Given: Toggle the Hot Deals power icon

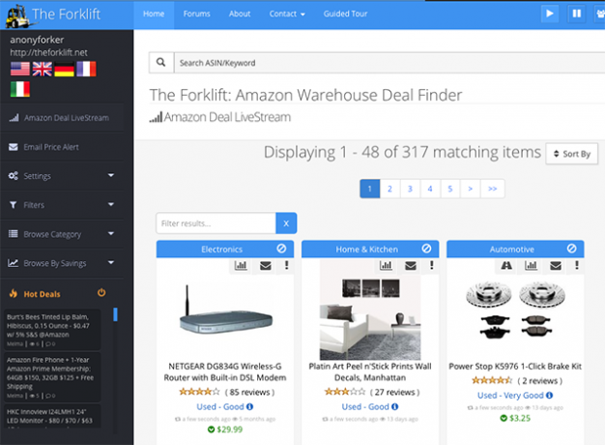Looking at the screenshot, I should 101,293.
